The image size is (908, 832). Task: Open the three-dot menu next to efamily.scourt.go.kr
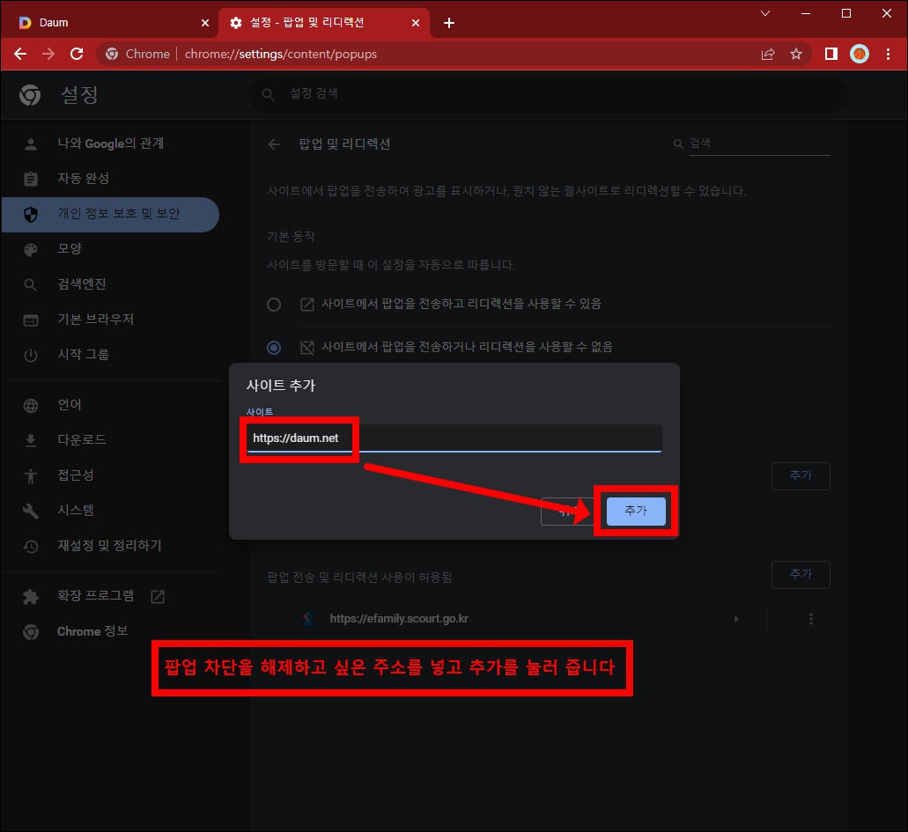tap(811, 618)
